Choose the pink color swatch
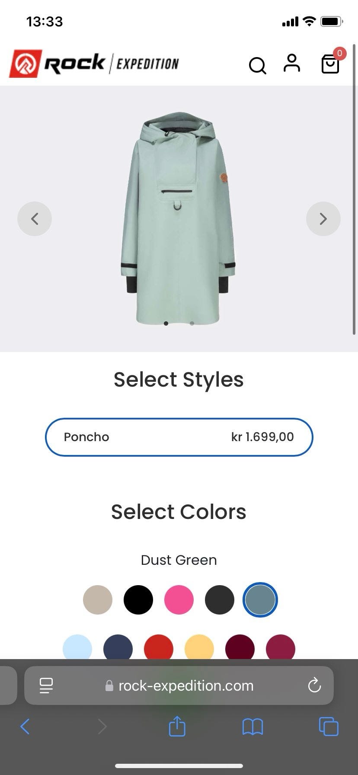This screenshot has width=358, height=775. pos(179,600)
